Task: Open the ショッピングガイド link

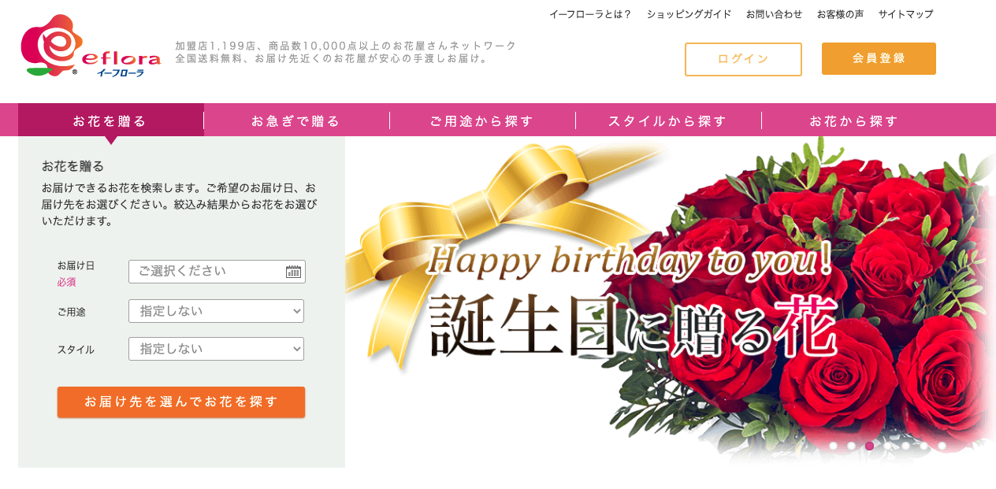Action: click(689, 14)
